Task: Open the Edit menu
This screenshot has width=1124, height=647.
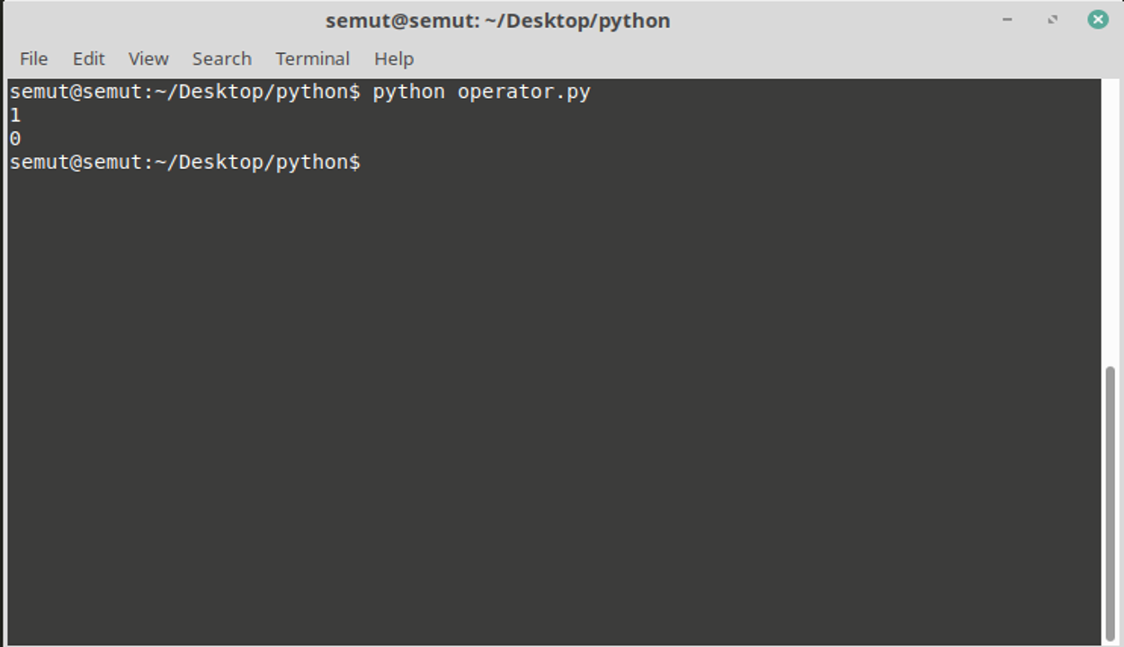Action: click(x=89, y=58)
